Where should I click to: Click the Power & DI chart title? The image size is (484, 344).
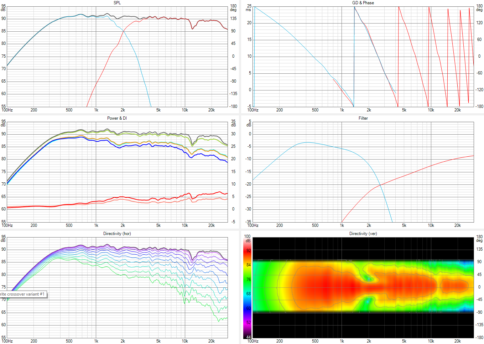click(117, 118)
